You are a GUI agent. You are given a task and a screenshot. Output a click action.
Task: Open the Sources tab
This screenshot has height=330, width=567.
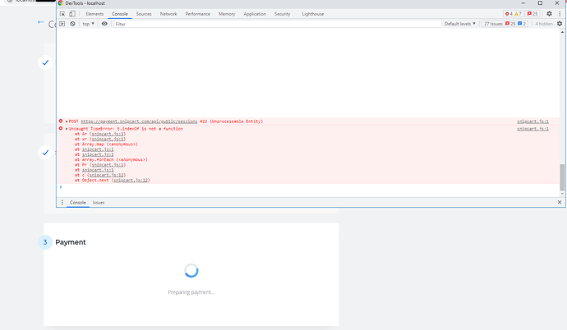144,14
